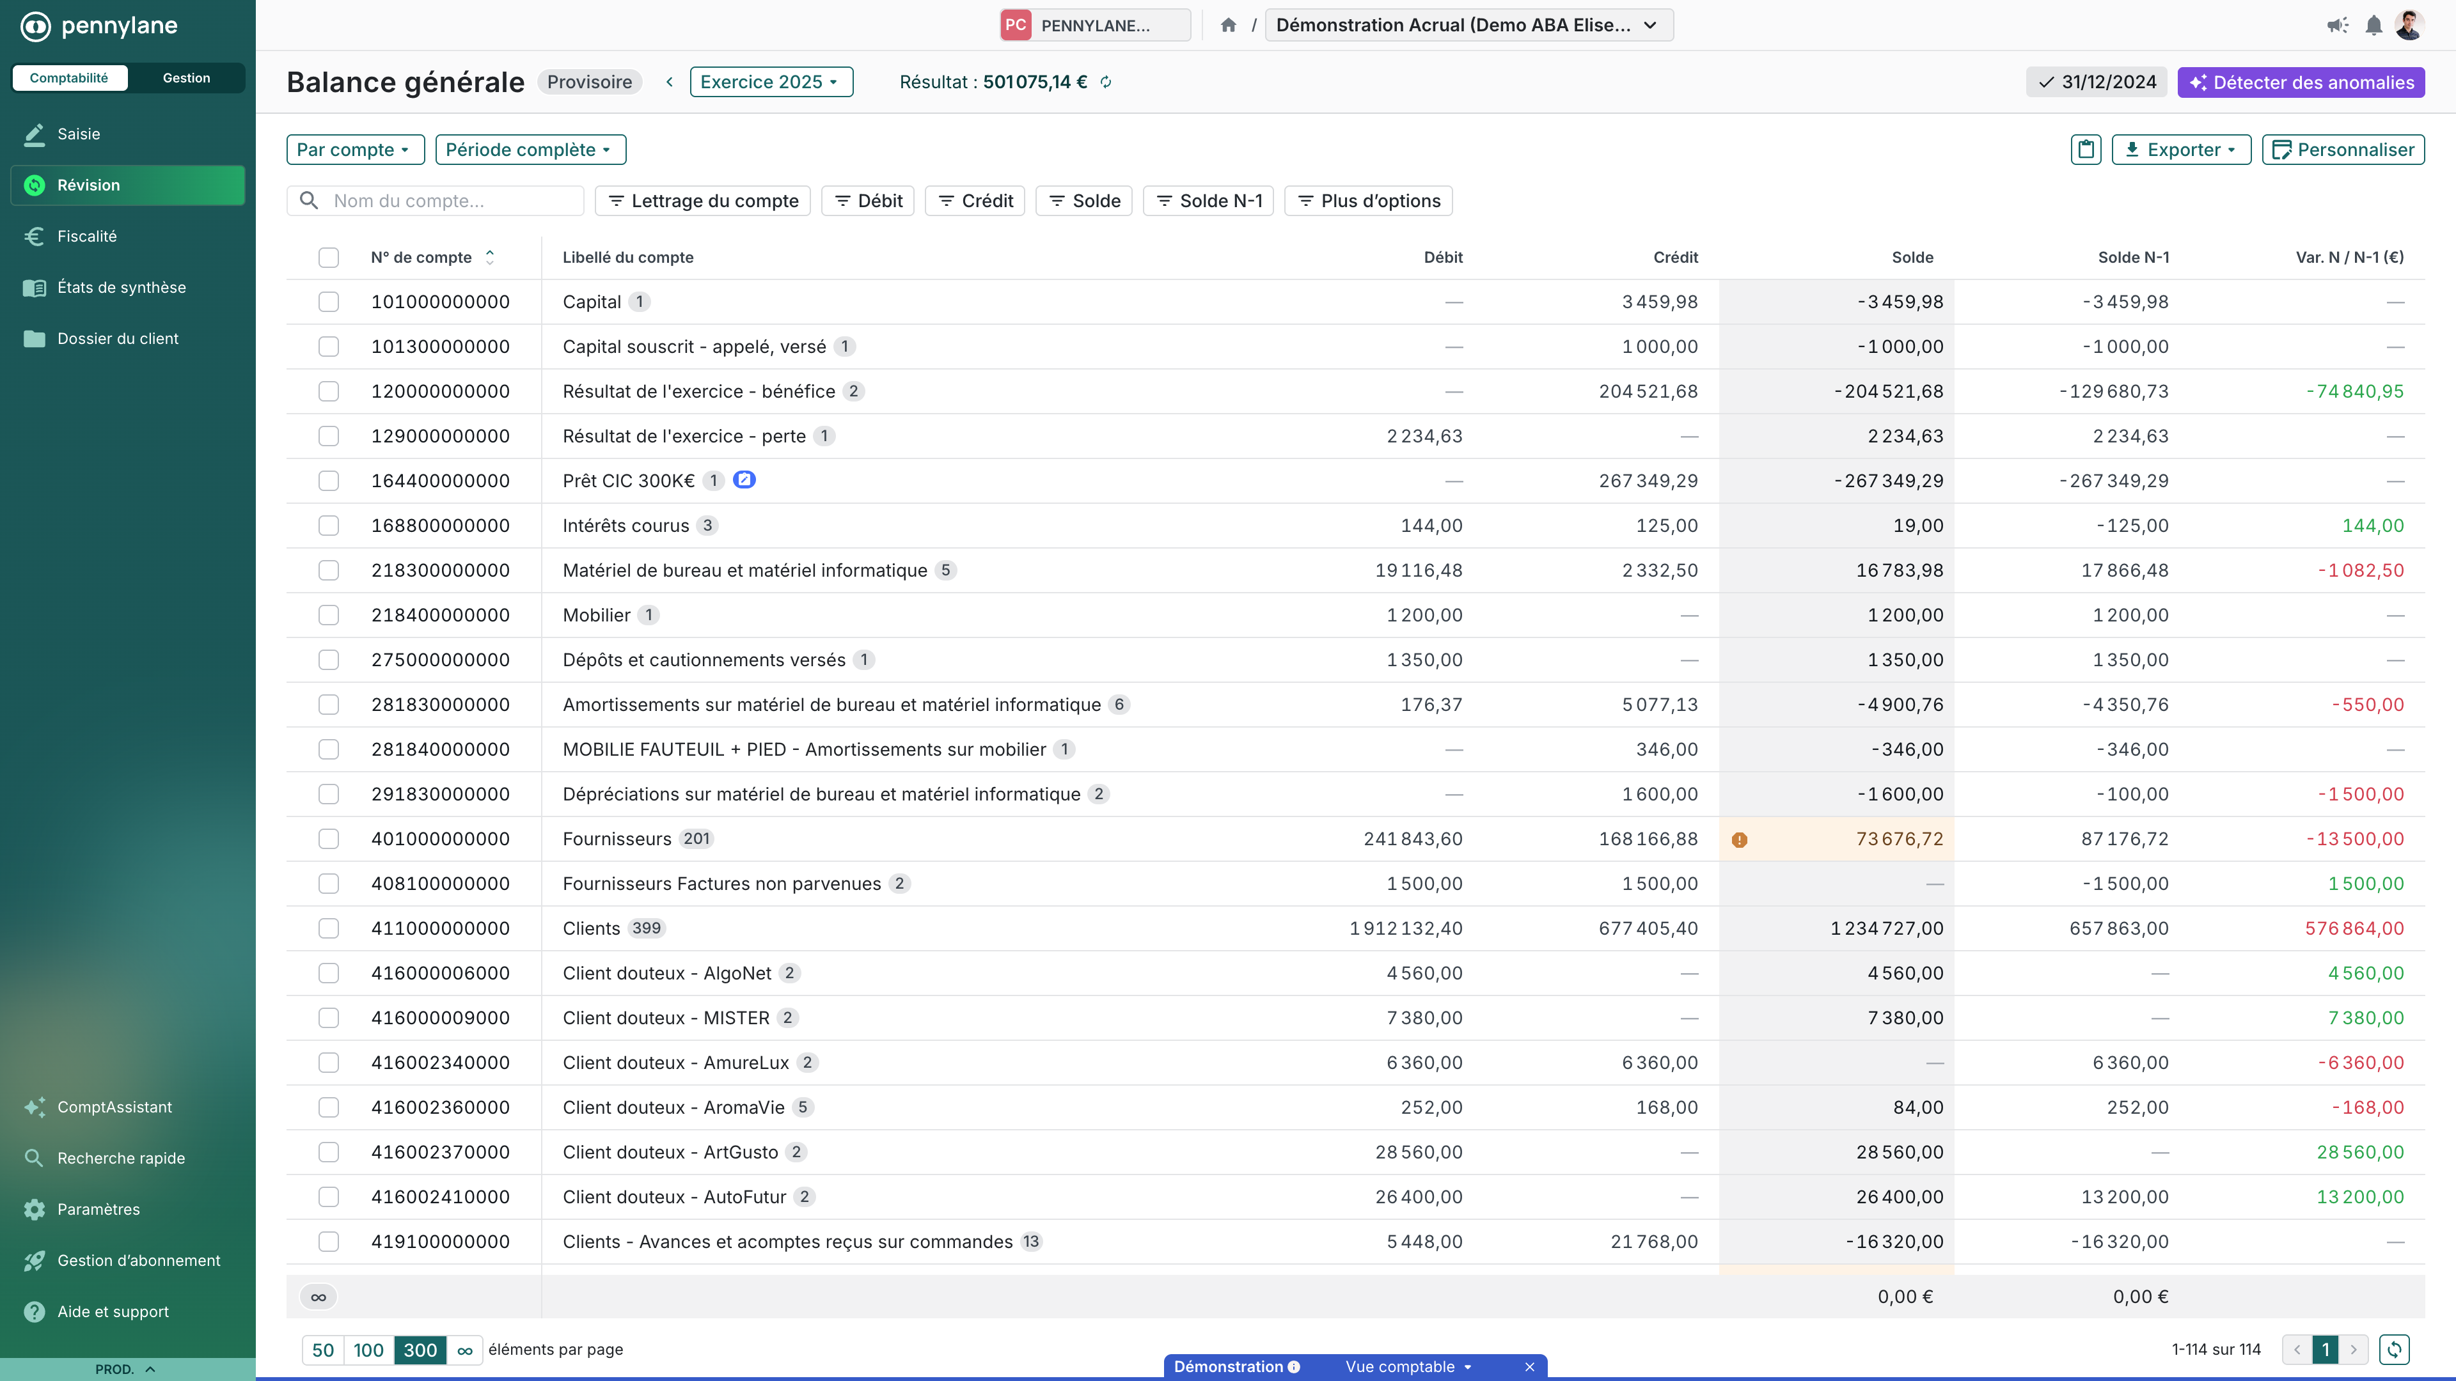Image resolution: width=2456 pixels, height=1381 pixels.
Task: Expand the Période complète dropdown
Action: pos(530,150)
